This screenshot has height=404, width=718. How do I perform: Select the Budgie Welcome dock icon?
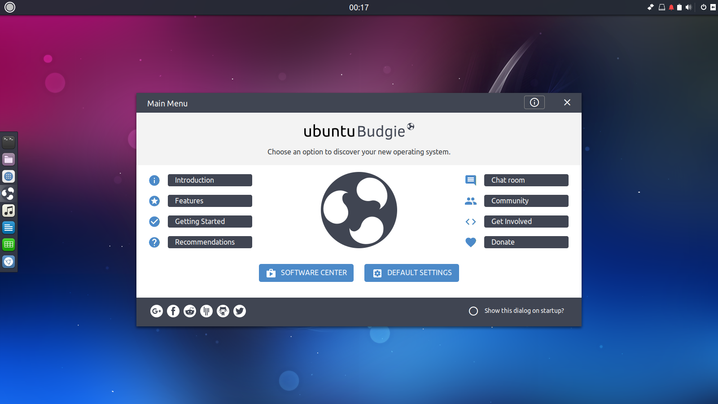click(9, 193)
